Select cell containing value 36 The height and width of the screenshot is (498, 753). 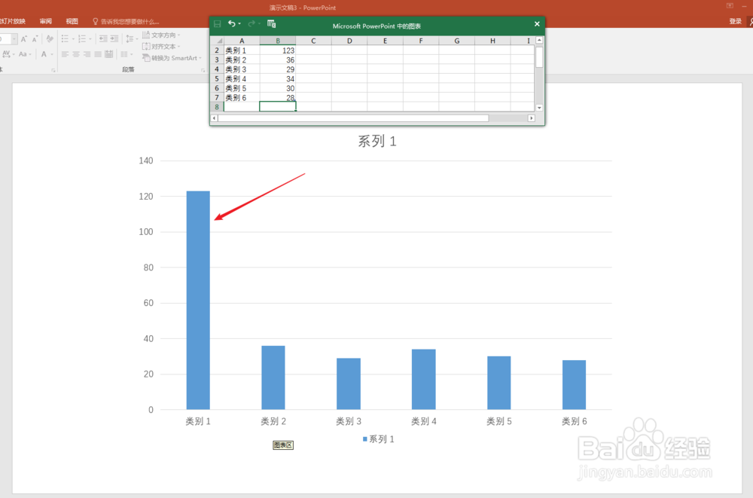pyautogui.click(x=278, y=60)
